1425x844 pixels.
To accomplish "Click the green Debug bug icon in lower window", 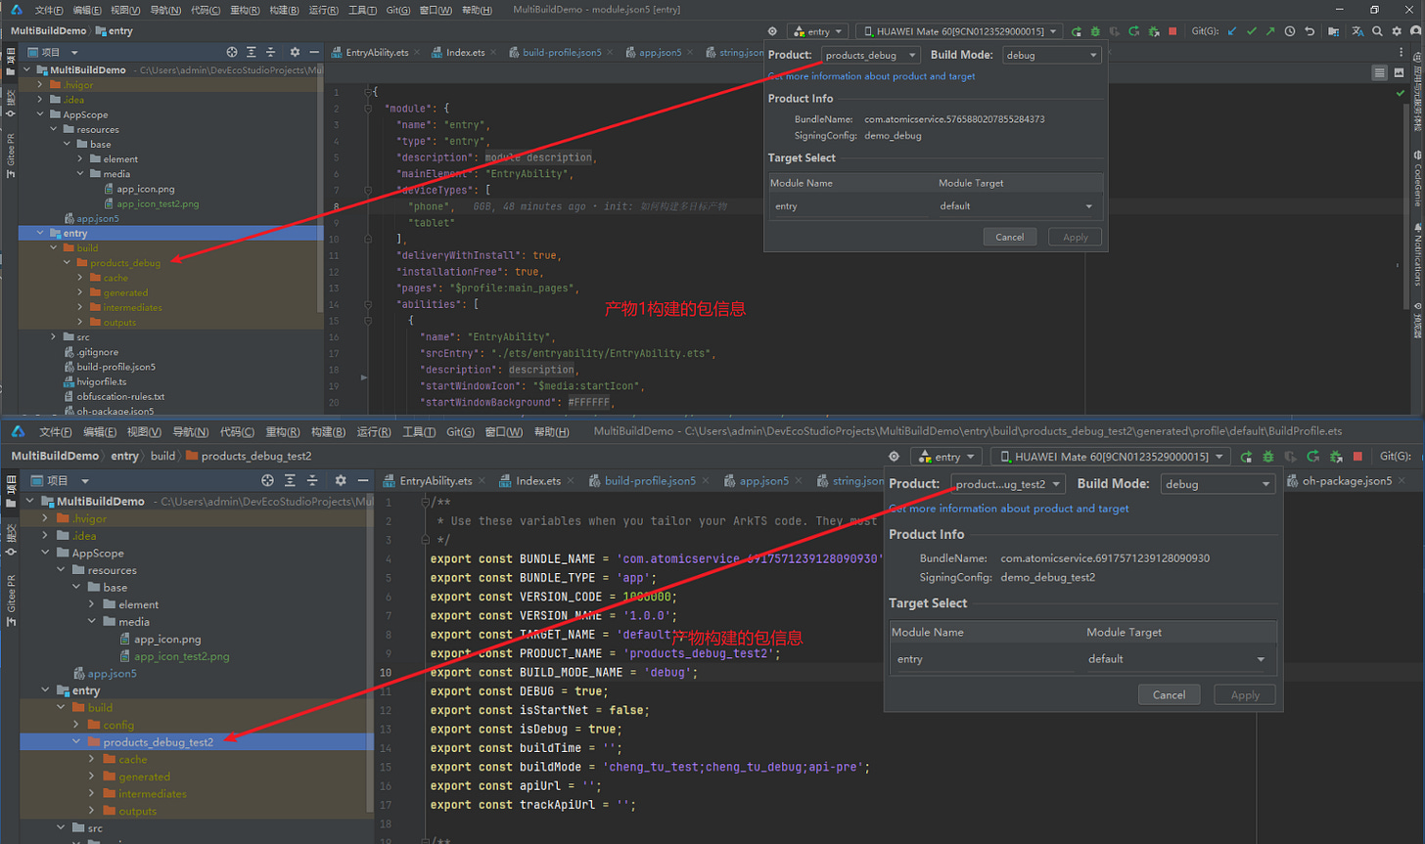I will click(x=1268, y=457).
